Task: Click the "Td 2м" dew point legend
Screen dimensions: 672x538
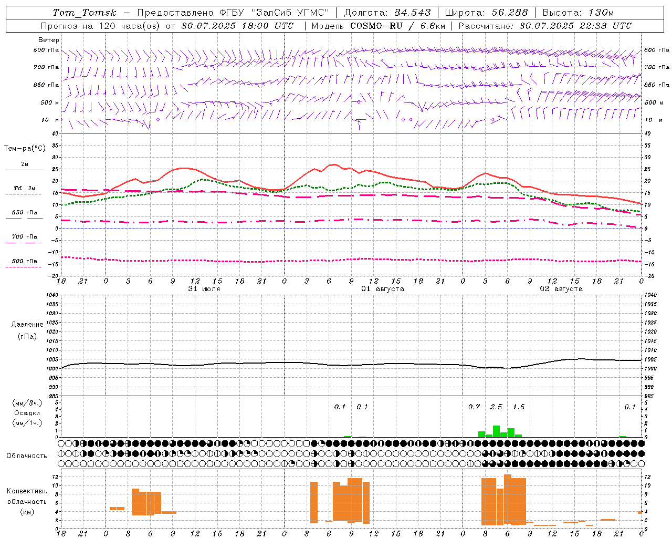Action: [24, 188]
